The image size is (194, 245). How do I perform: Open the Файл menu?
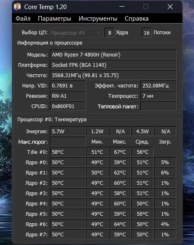23,19
